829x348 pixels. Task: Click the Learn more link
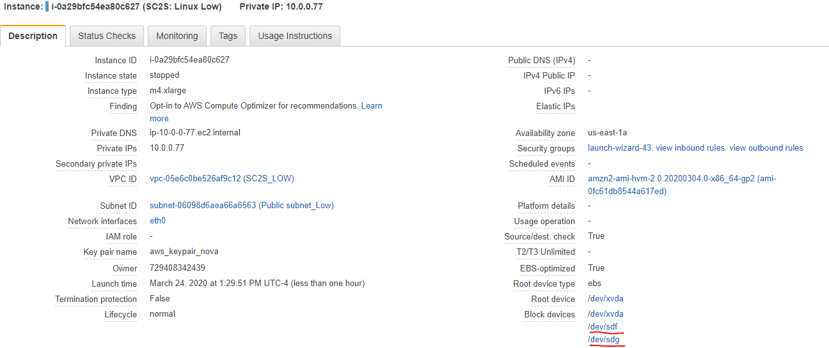click(372, 106)
